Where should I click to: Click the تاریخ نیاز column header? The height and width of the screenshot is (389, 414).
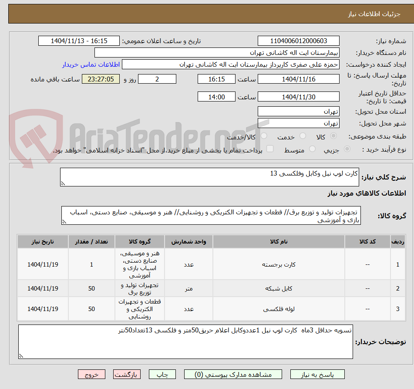[43, 241]
